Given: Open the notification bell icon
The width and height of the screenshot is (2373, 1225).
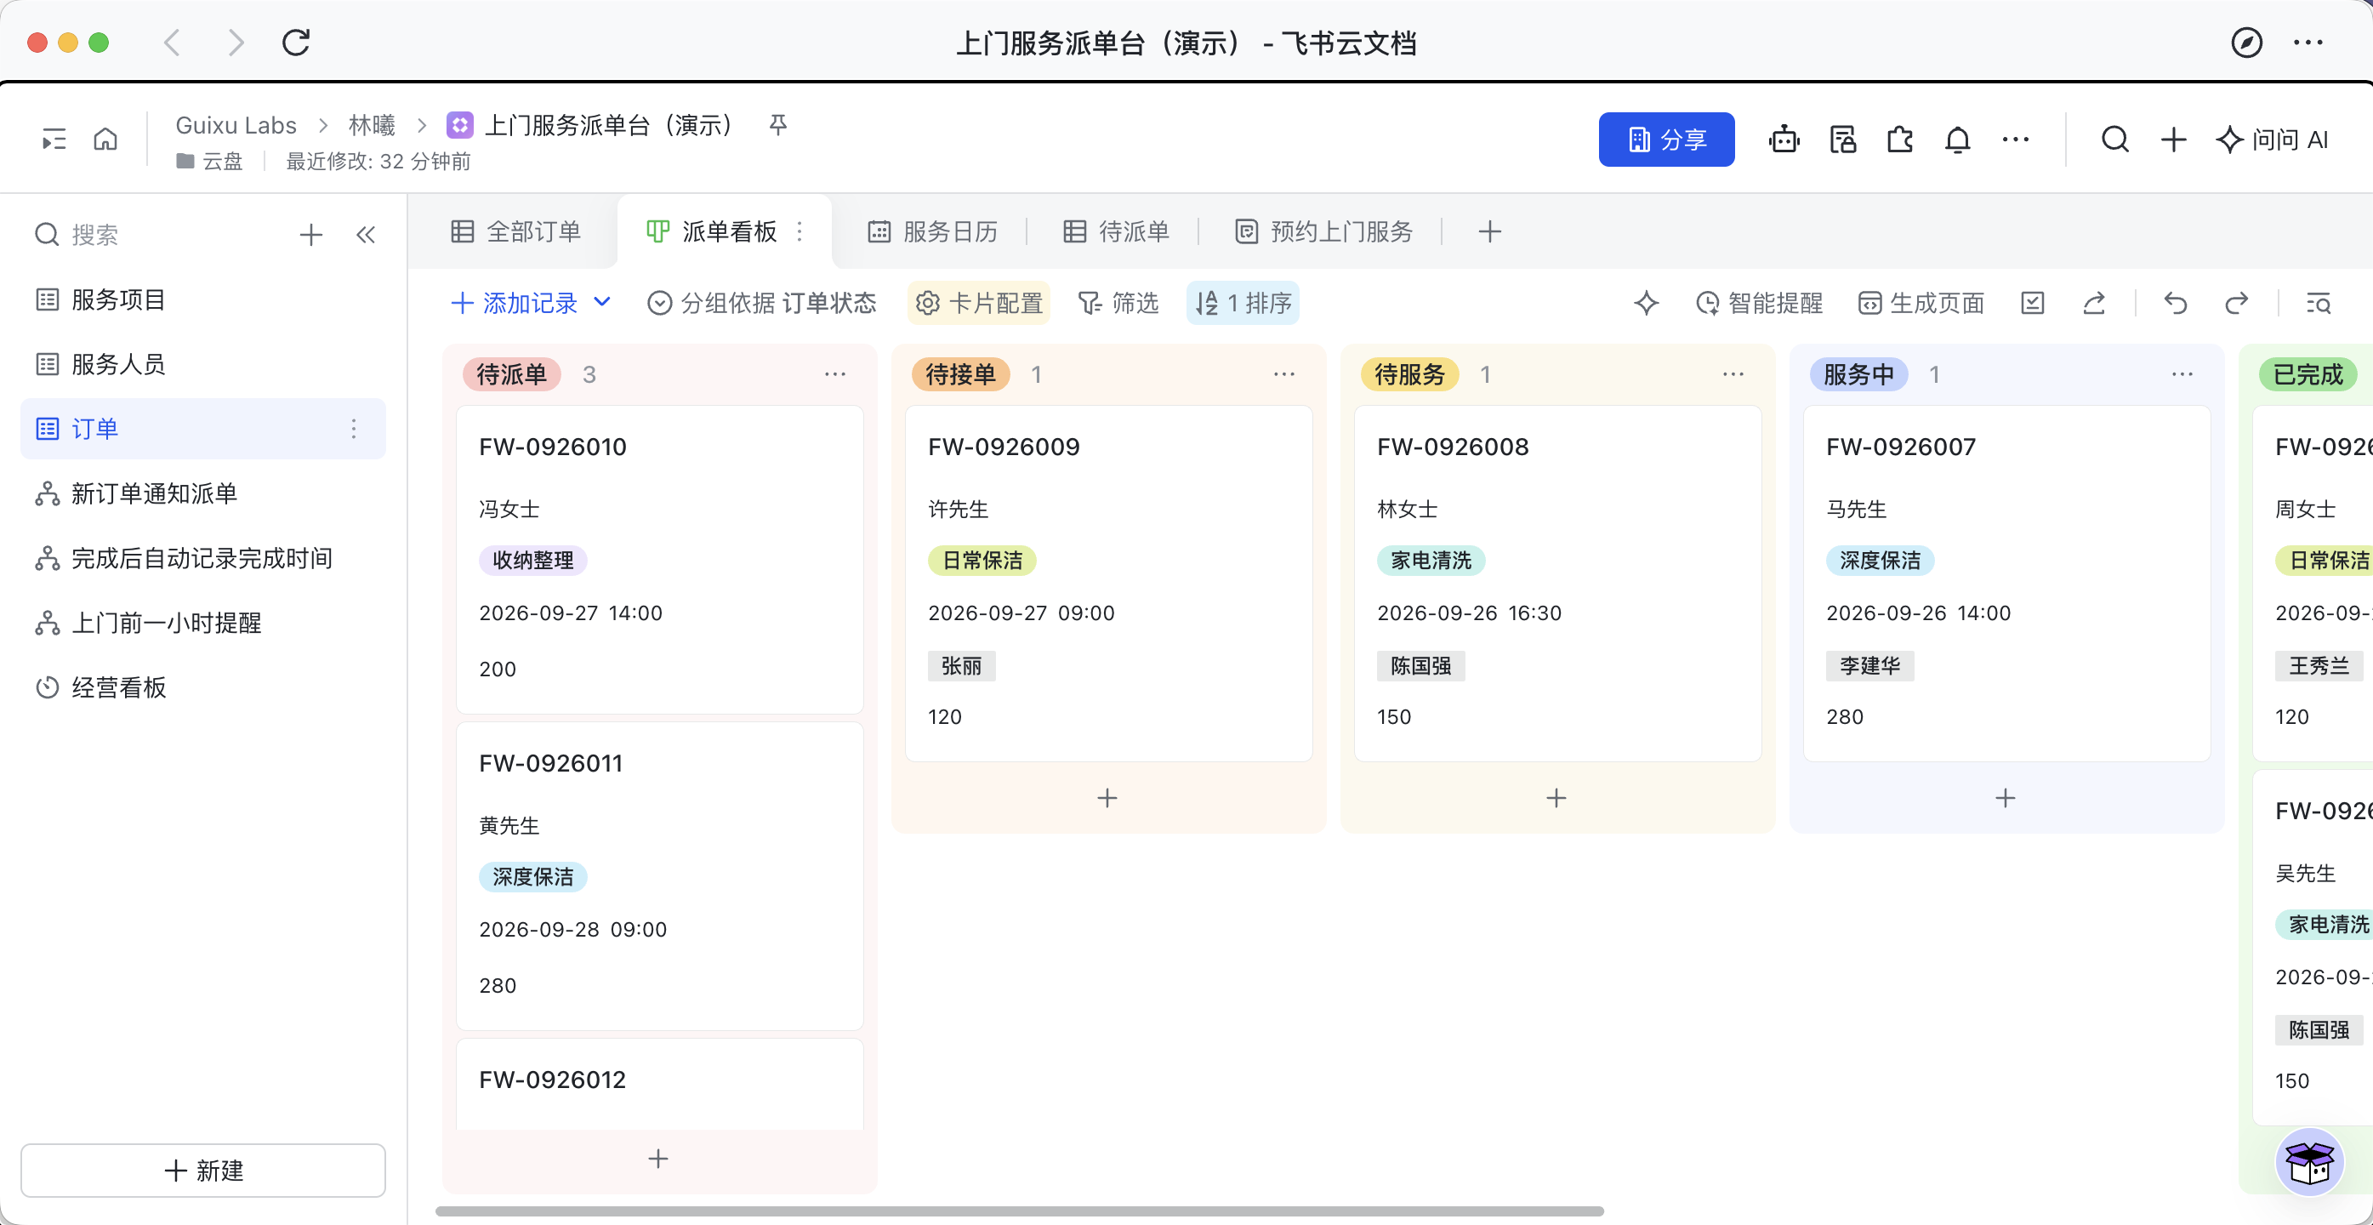Looking at the screenshot, I should coord(1958,140).
